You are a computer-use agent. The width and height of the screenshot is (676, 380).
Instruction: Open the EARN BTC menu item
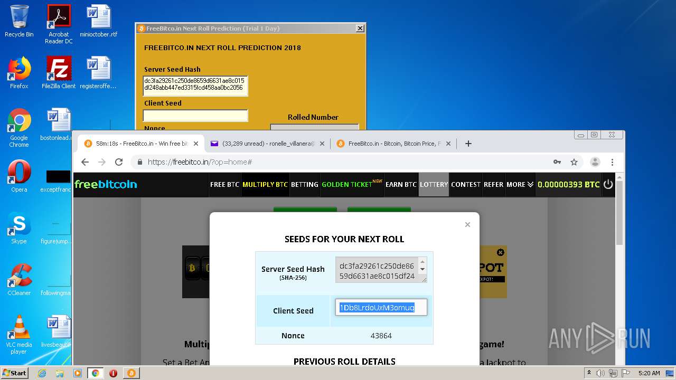click(x=401, y=185)
